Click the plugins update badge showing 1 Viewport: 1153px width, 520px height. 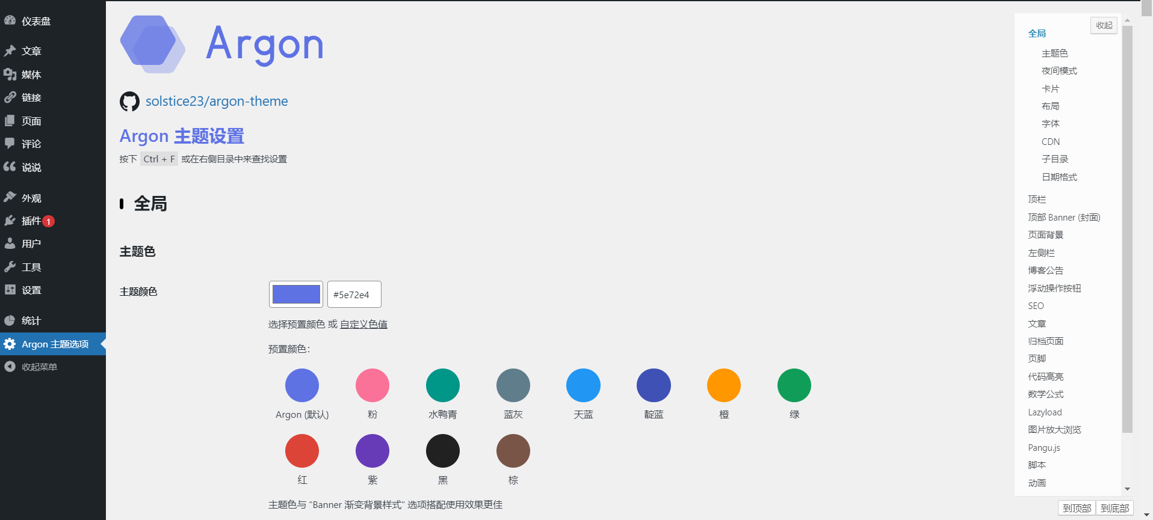pyautogui.click(x=49, y=221)
